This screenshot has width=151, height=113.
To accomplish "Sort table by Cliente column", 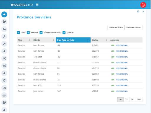I will tap(44, 40).
